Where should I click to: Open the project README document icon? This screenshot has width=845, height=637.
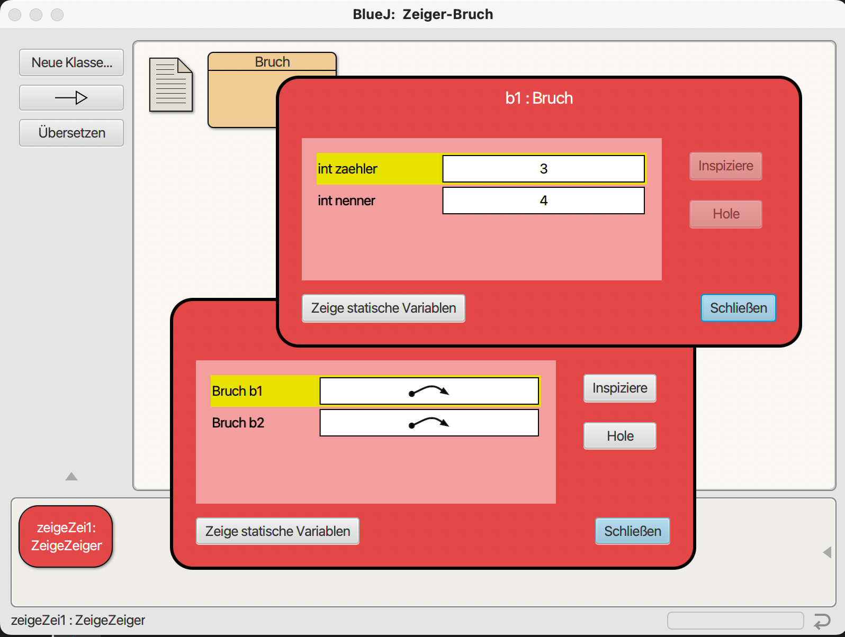[x=170, y=85]
